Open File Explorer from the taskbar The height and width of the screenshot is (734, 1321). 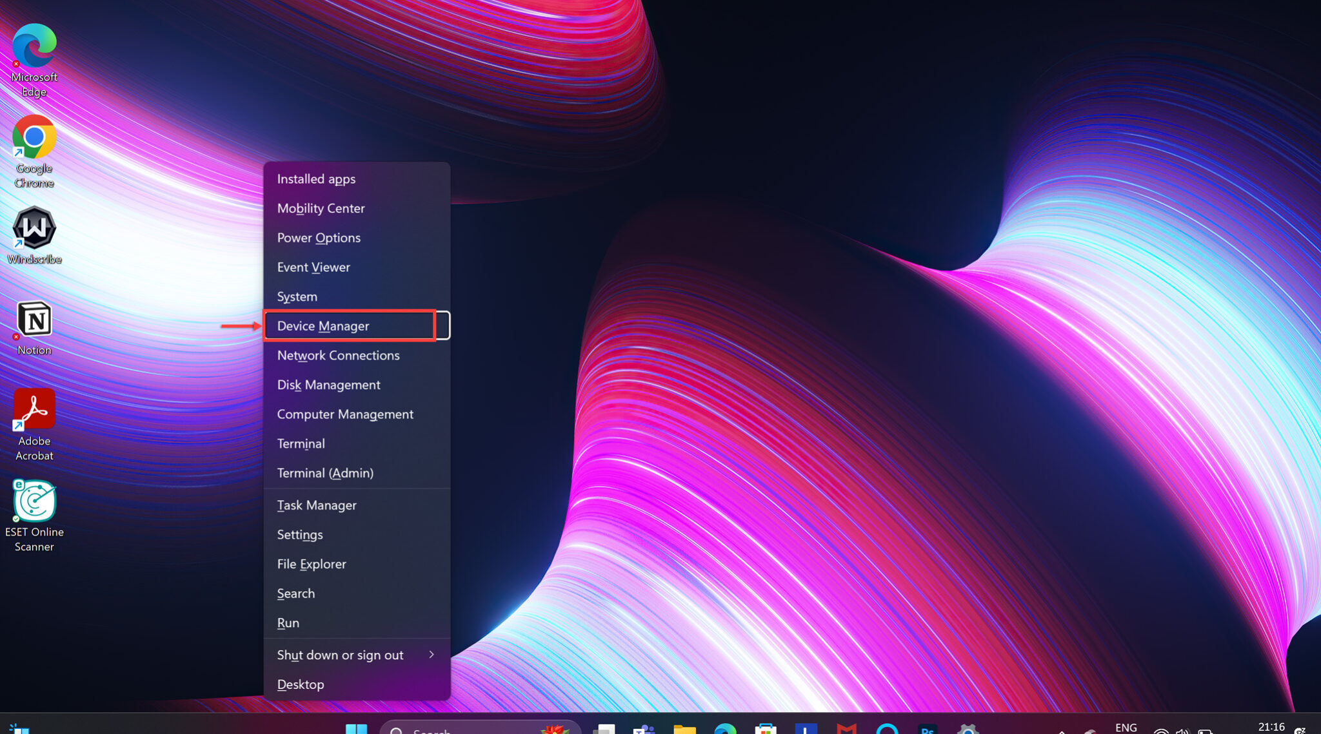coord(684,729)
